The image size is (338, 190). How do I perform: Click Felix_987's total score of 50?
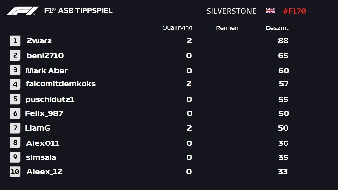point(284,113)
